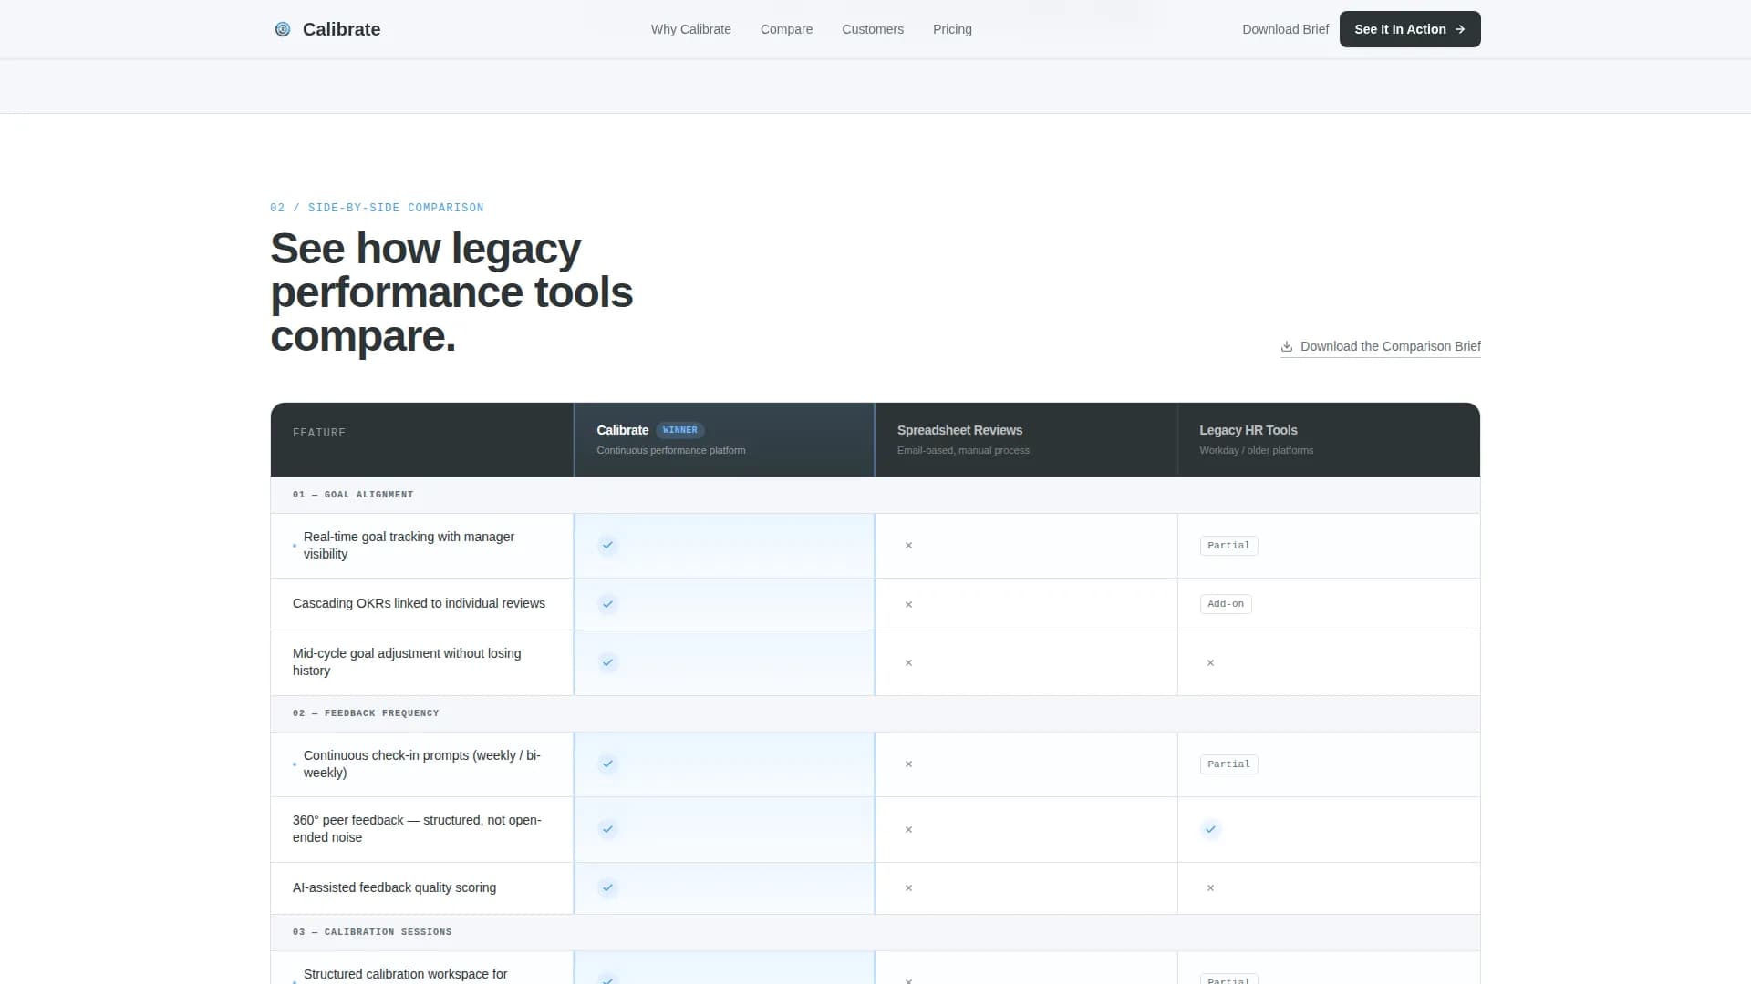Click the download icon beside Comparison Brief

click(x=1286, y=346)
